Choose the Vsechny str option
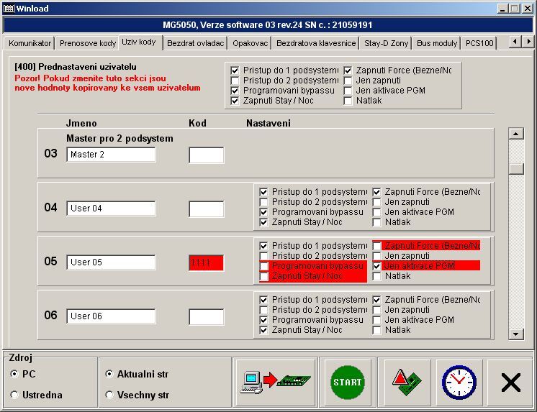Viewport: 537px width, 412px height. coord(109,395)
